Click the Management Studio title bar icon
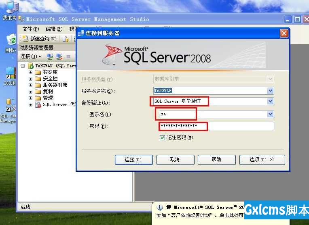 (21, 19)
